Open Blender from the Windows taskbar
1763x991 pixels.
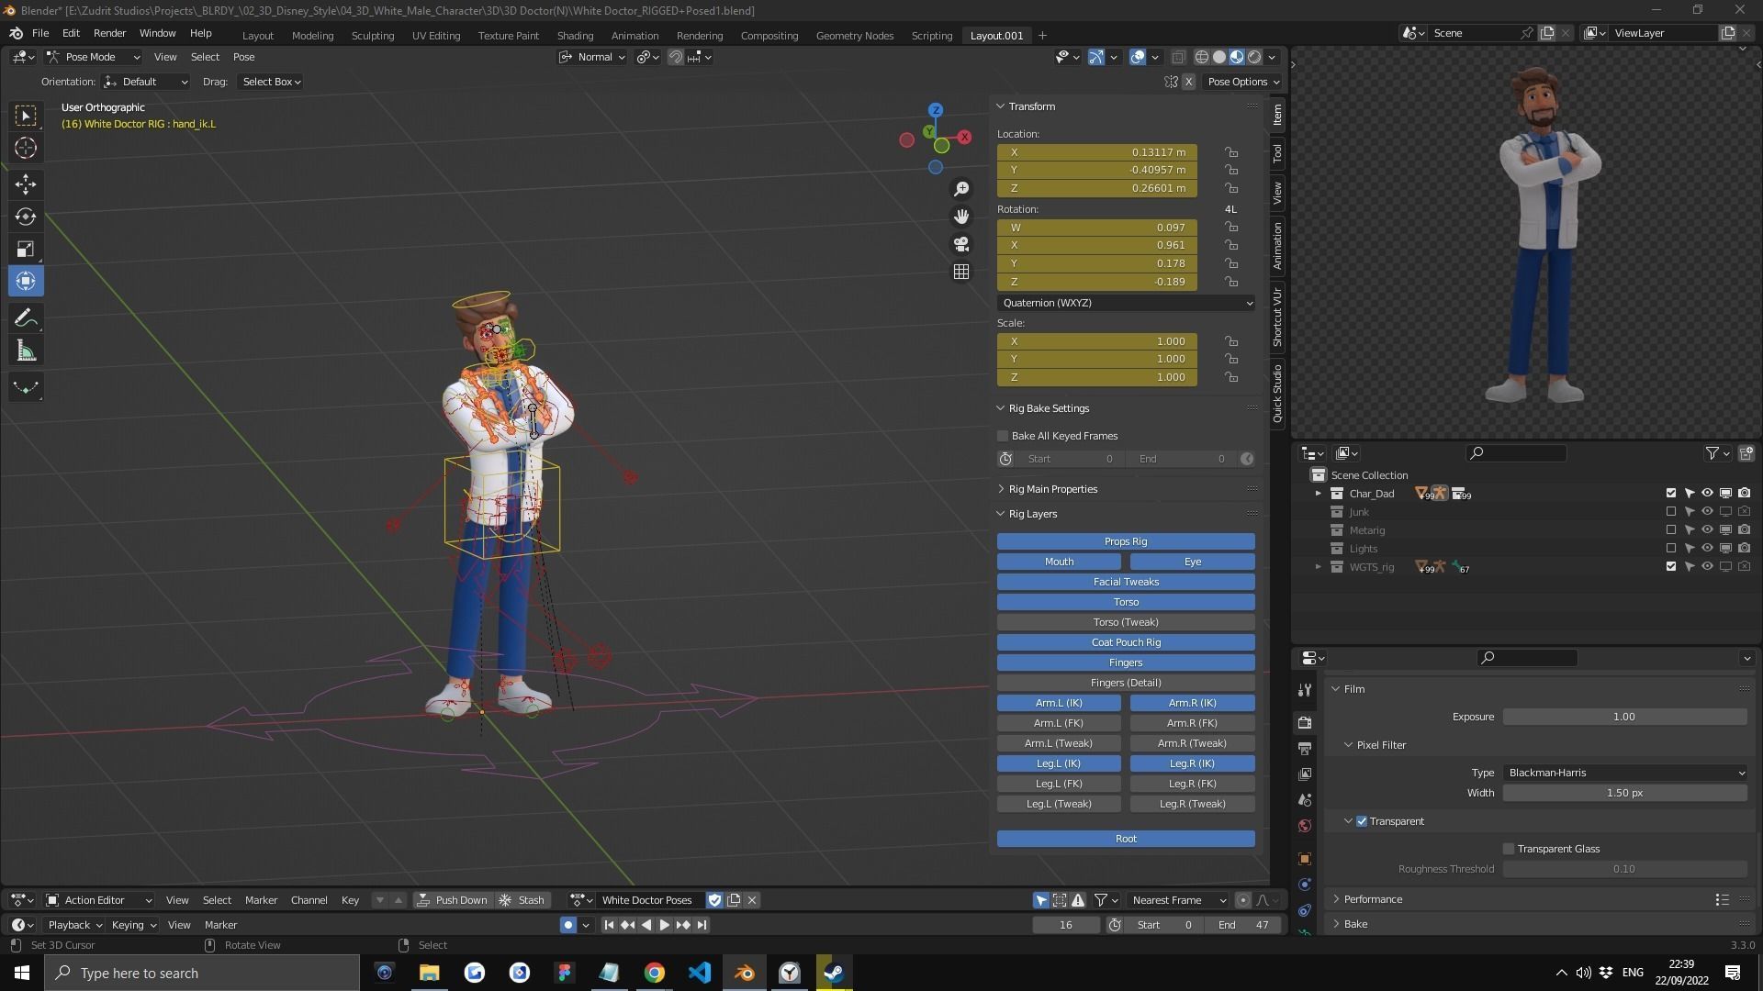pos(745,973)
